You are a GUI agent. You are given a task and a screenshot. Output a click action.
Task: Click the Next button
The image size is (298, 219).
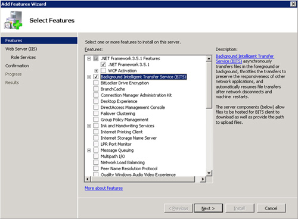click(x=208, y=208)
